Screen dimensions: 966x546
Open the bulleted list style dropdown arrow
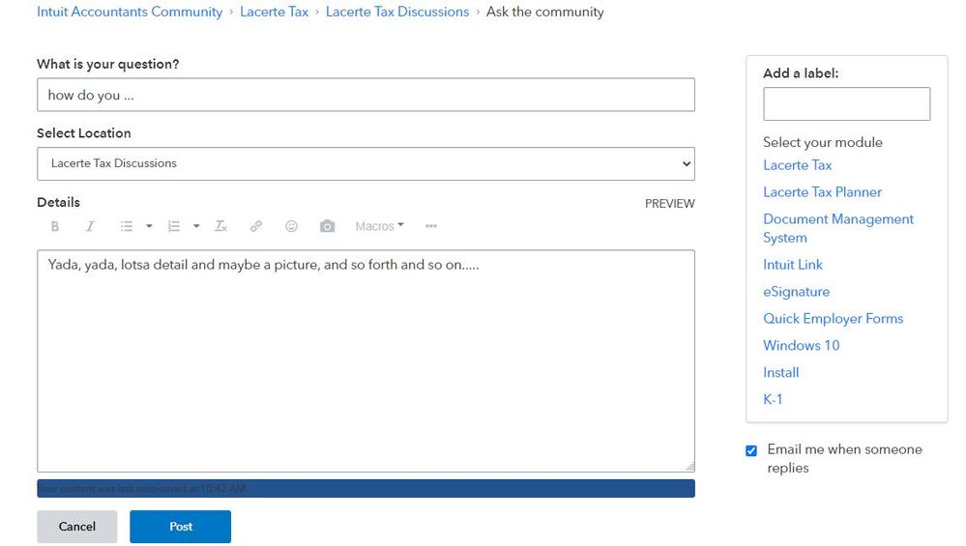pos(149,226)
